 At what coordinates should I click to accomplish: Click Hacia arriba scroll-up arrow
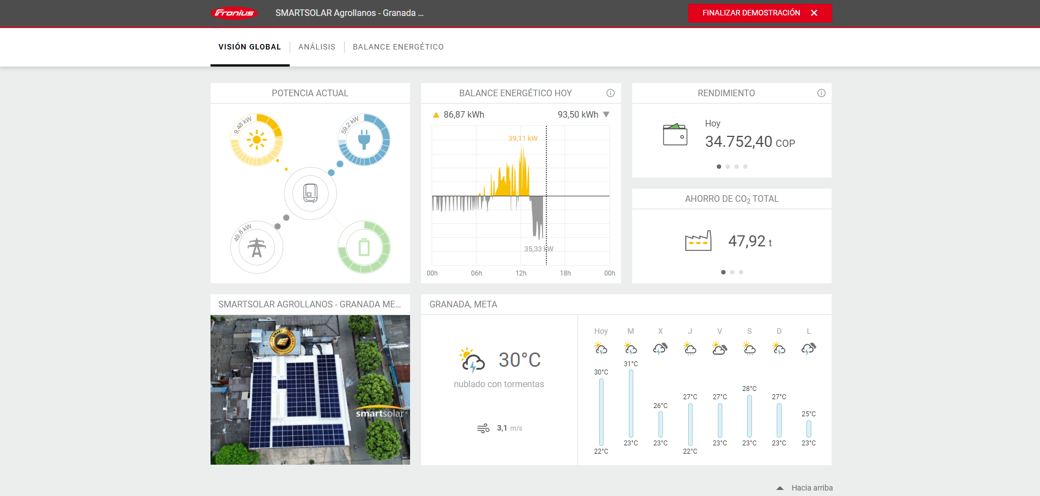779,488
